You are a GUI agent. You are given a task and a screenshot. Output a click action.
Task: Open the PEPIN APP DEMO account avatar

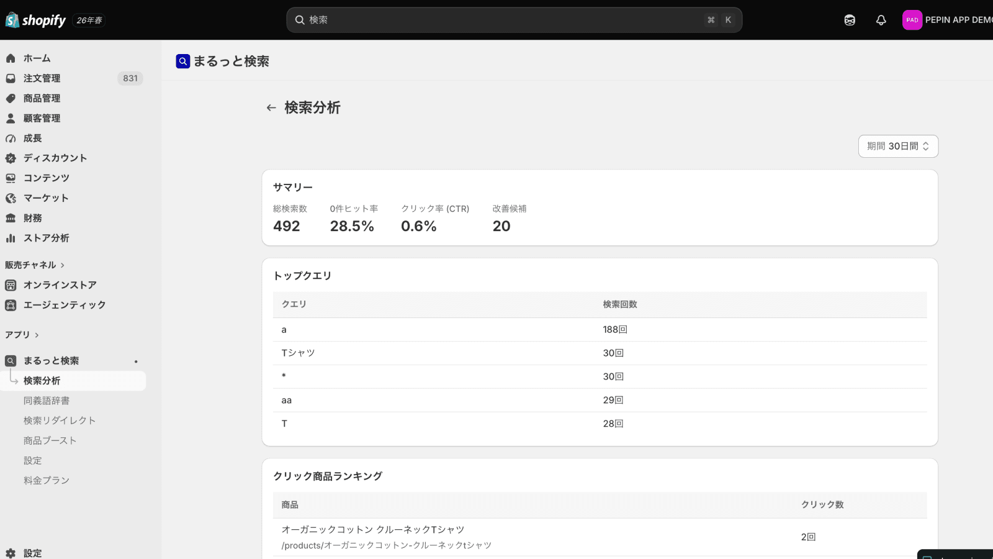[912, 20]
